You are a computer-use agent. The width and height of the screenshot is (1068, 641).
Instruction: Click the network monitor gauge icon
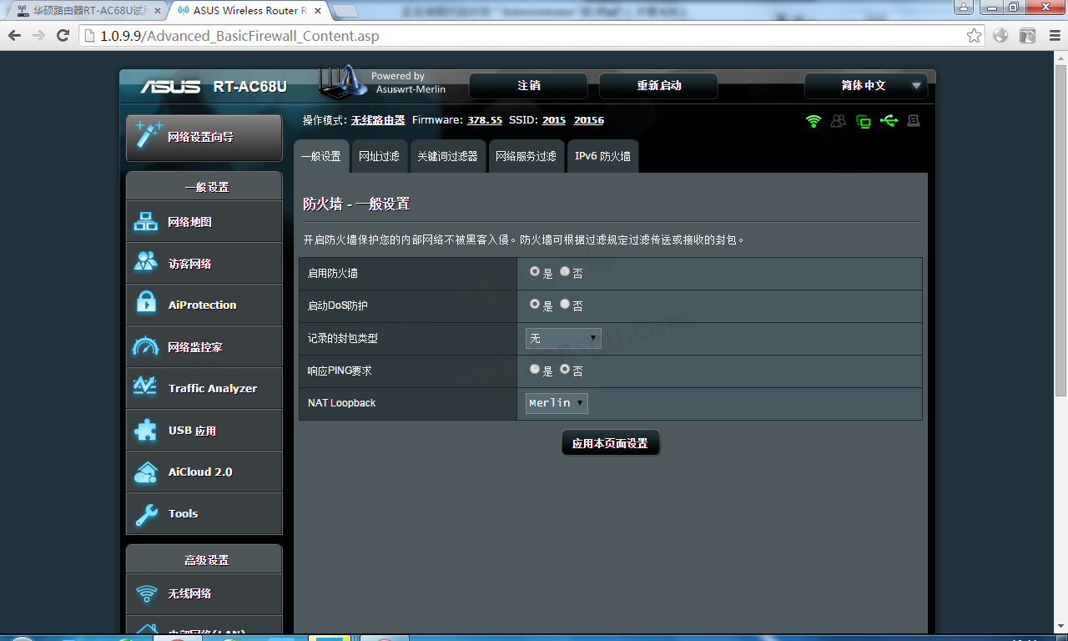[x=146, y=346]
